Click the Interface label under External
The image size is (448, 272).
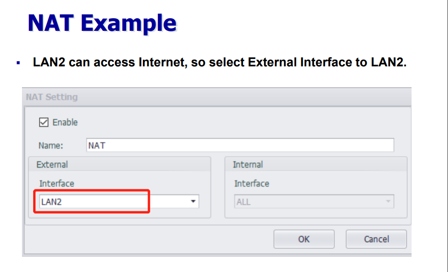click(x=57, y=184)
